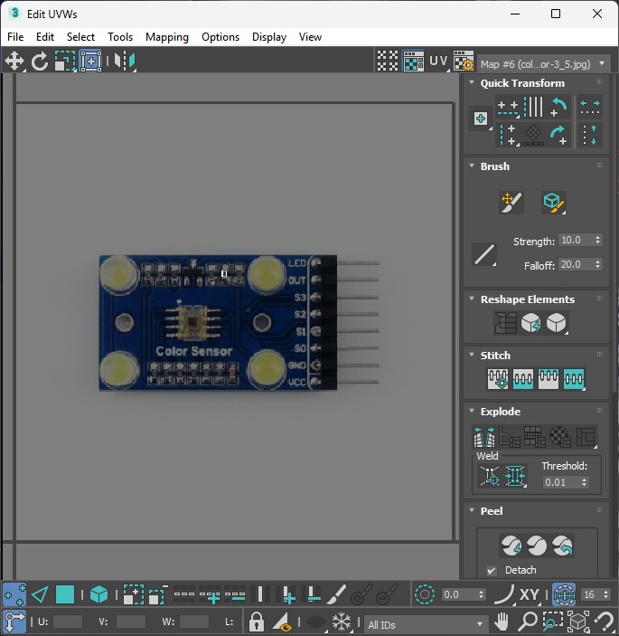Open the Map #6 texture dropdown
This screenshot has width=619, height=636.
tap(544, 64)
